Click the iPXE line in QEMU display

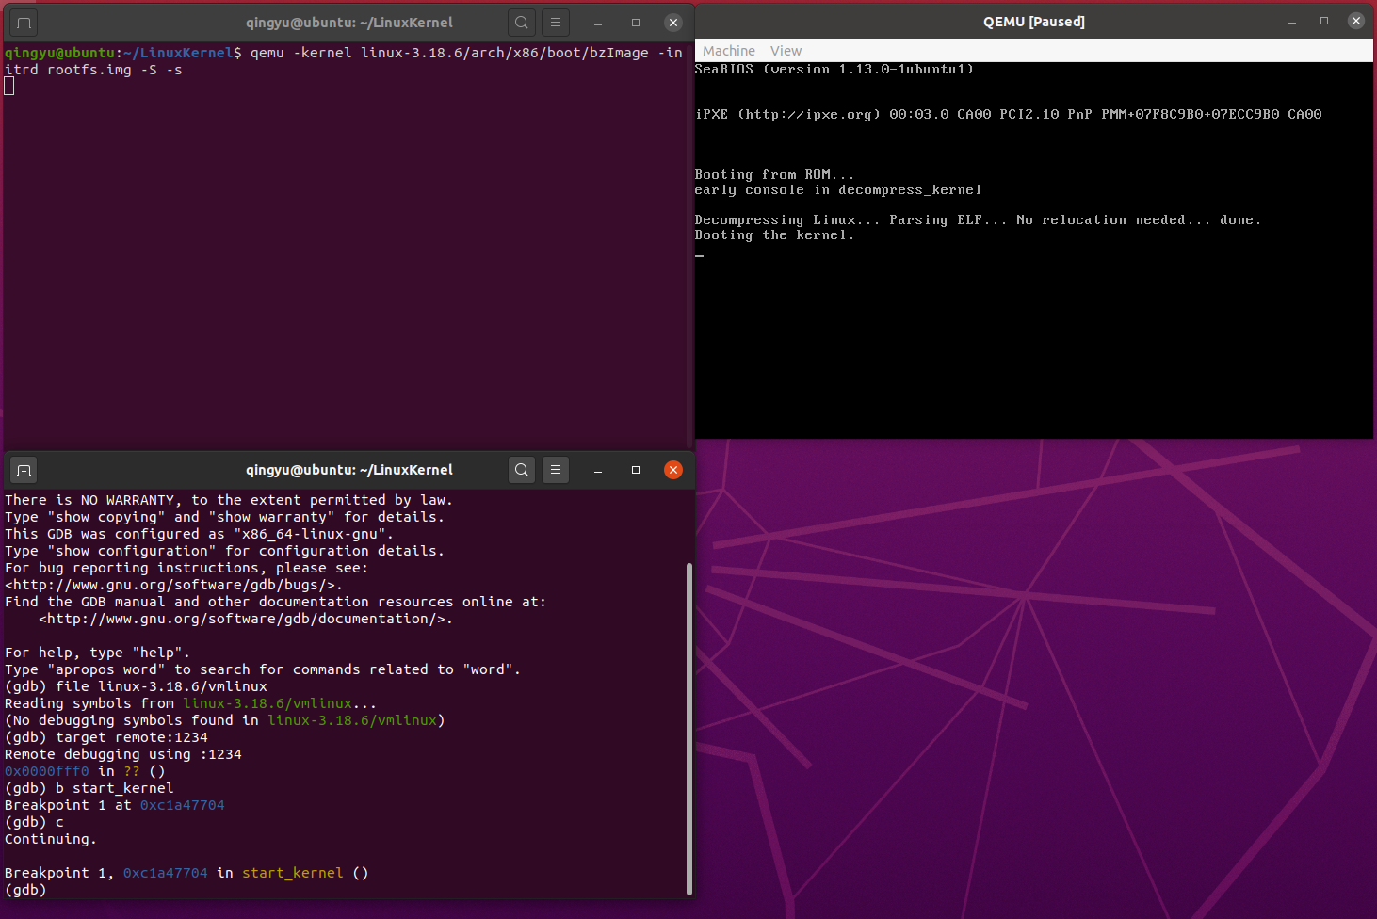(x=1009, y=115)
